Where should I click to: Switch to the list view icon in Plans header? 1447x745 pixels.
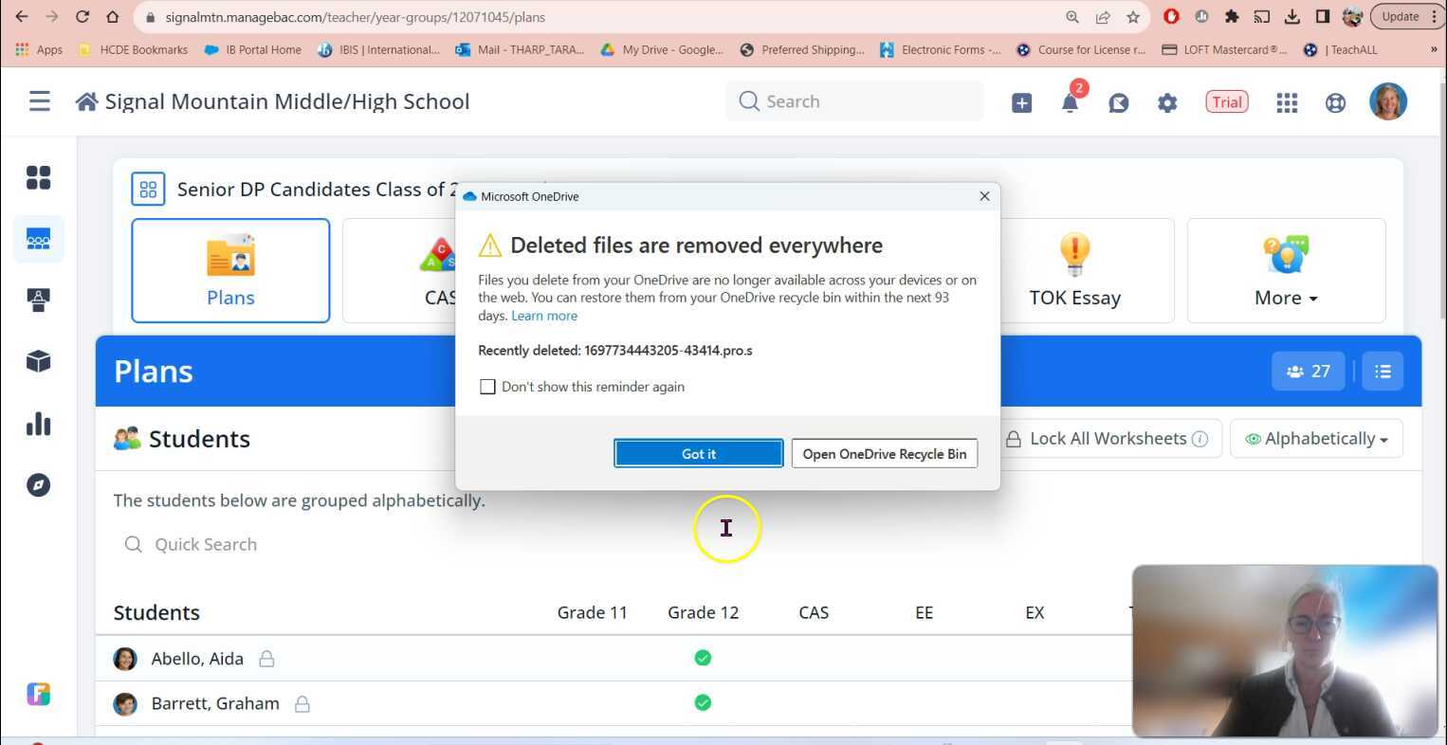pyautogui.click(x=1383, y=372)
